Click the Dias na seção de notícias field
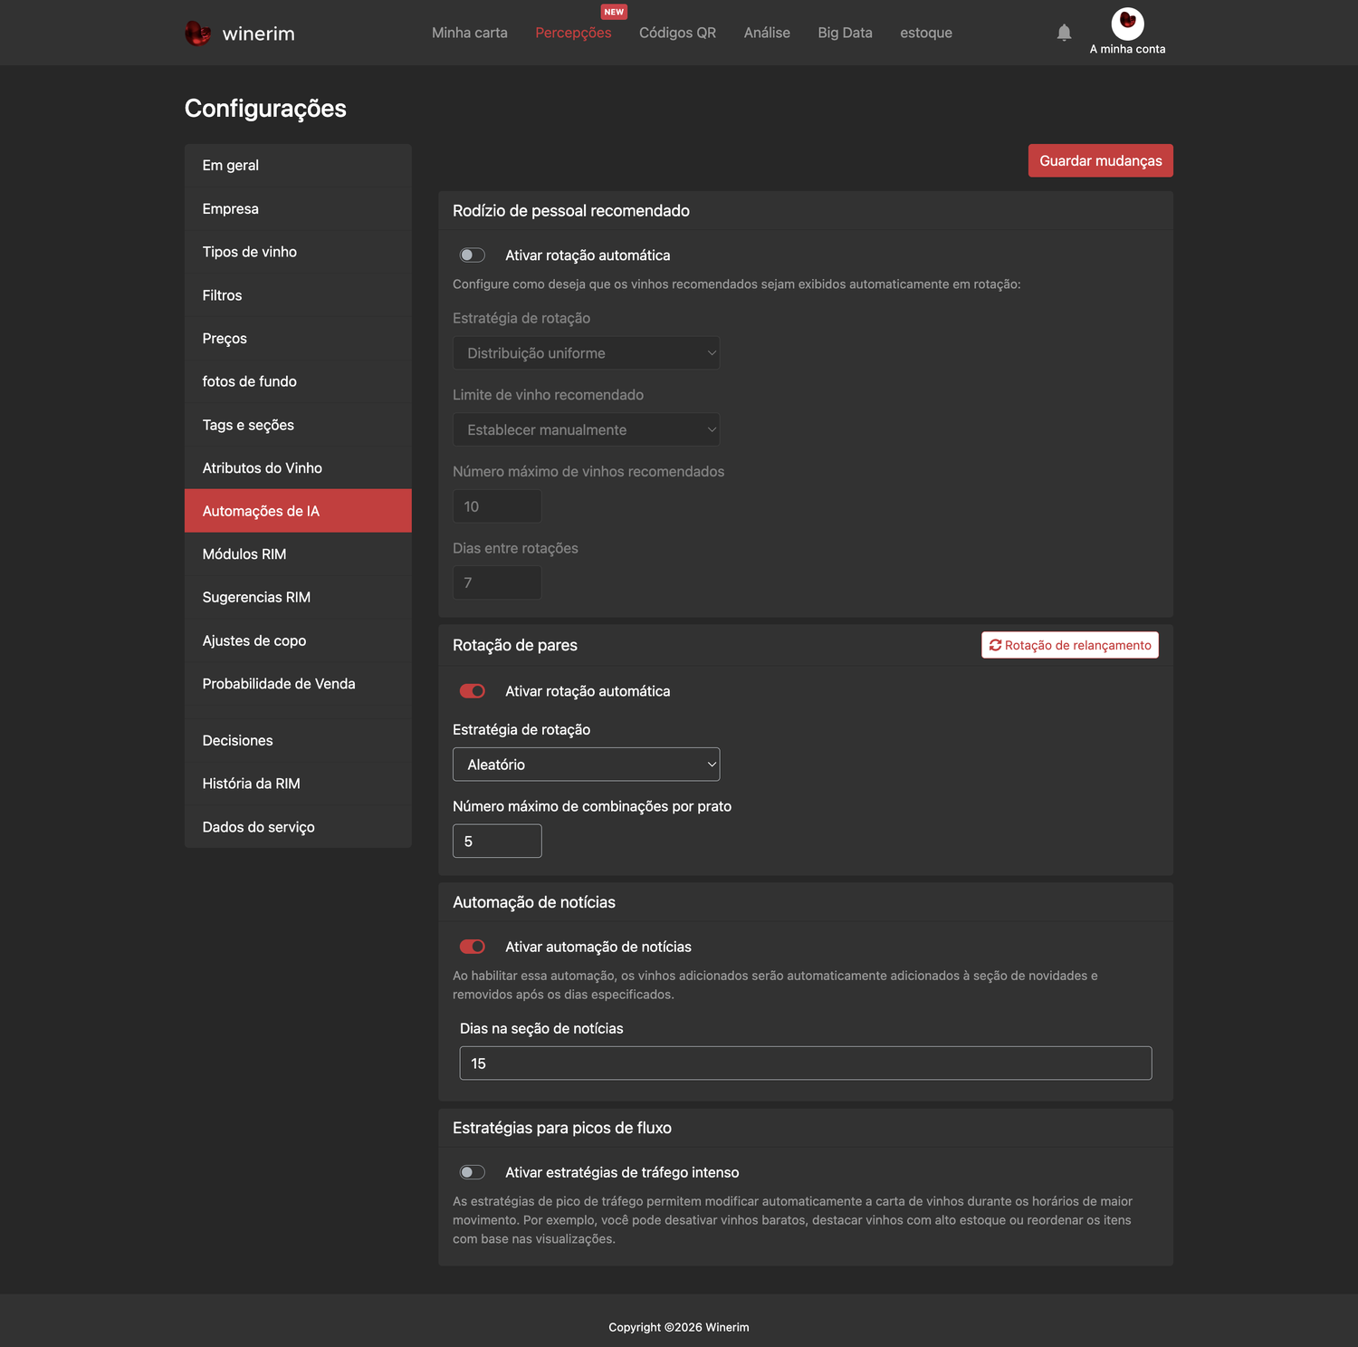Screen dimensions: 1358x1347 (806, 1063)
